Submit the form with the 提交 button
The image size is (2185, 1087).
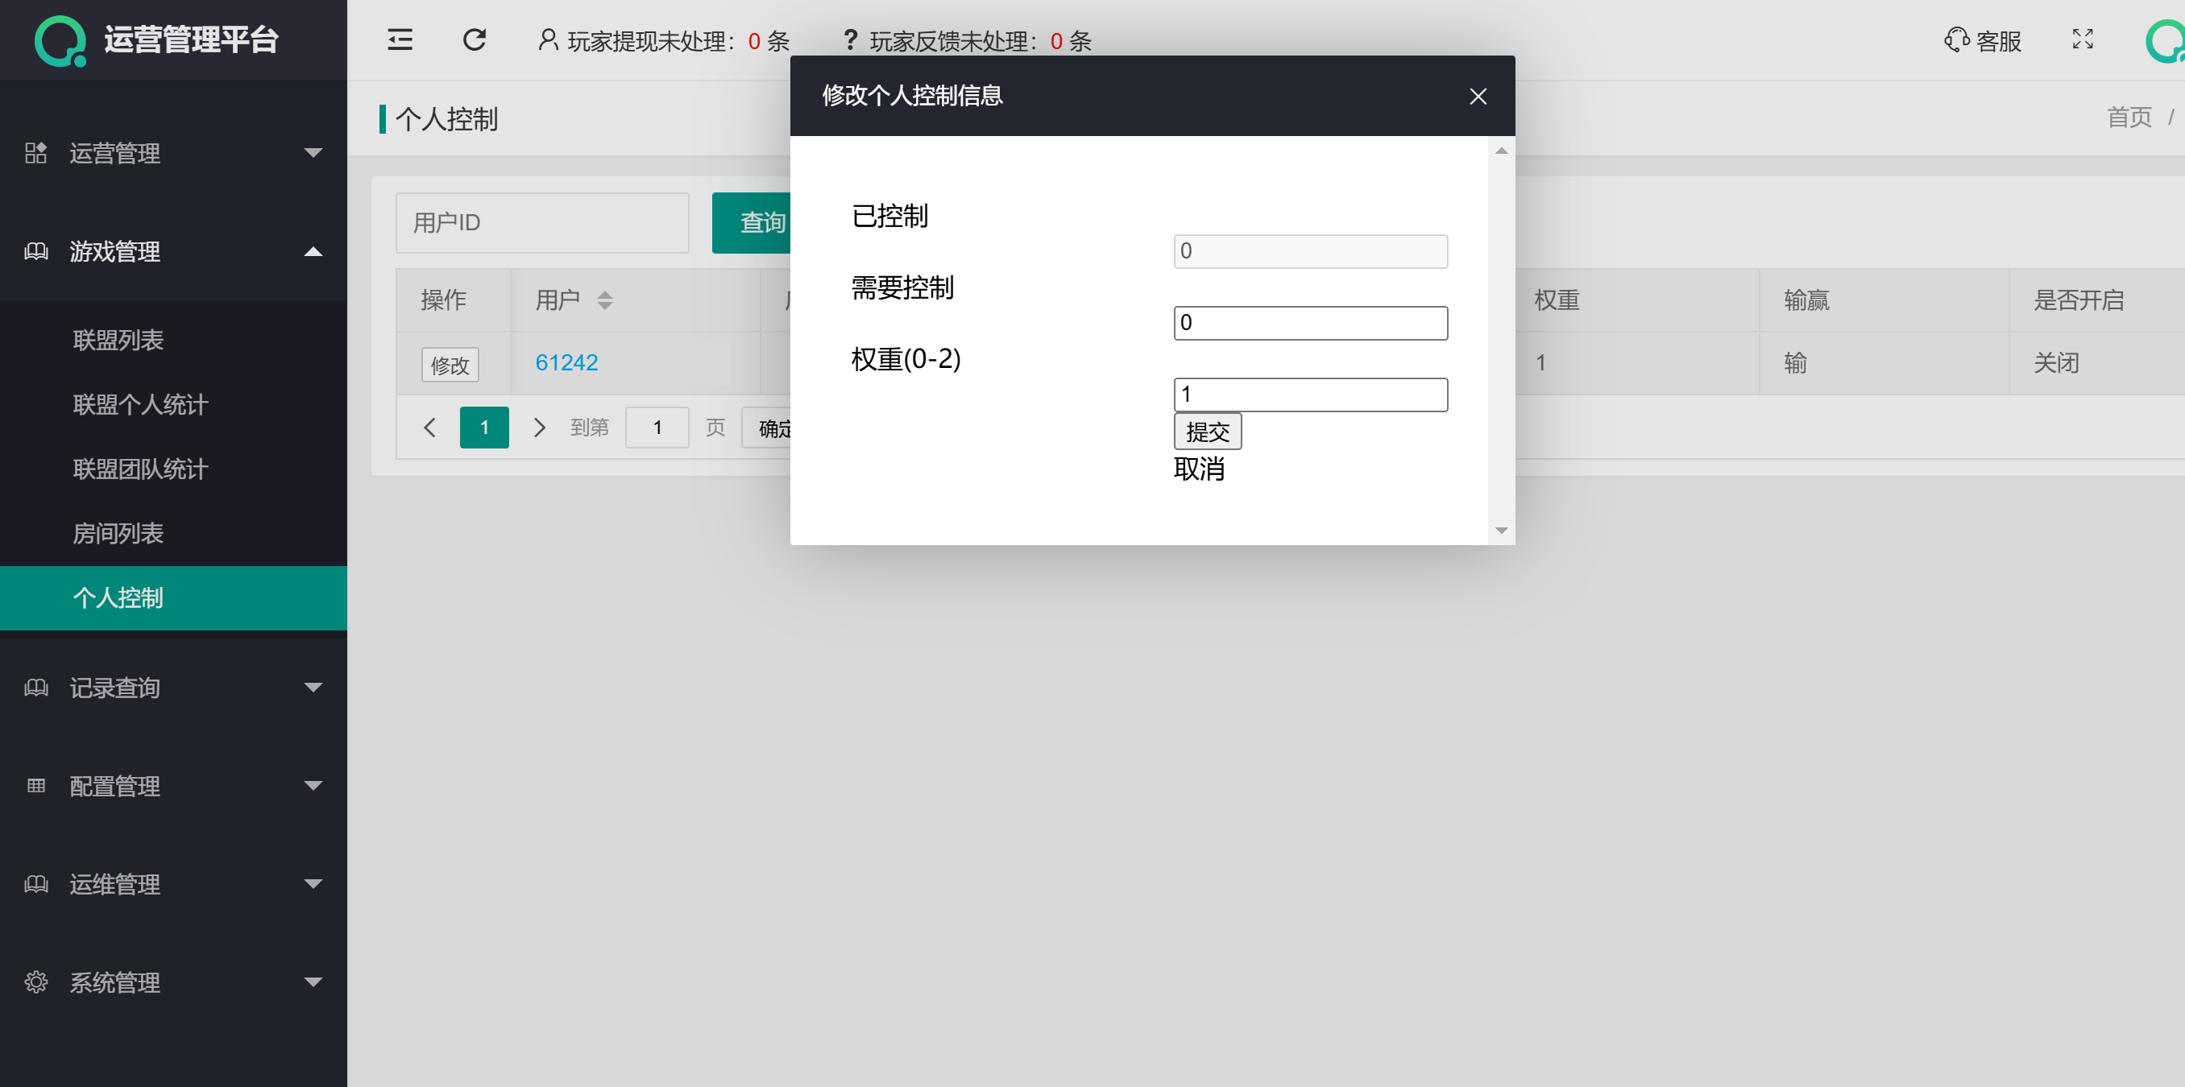(1207, 432)
